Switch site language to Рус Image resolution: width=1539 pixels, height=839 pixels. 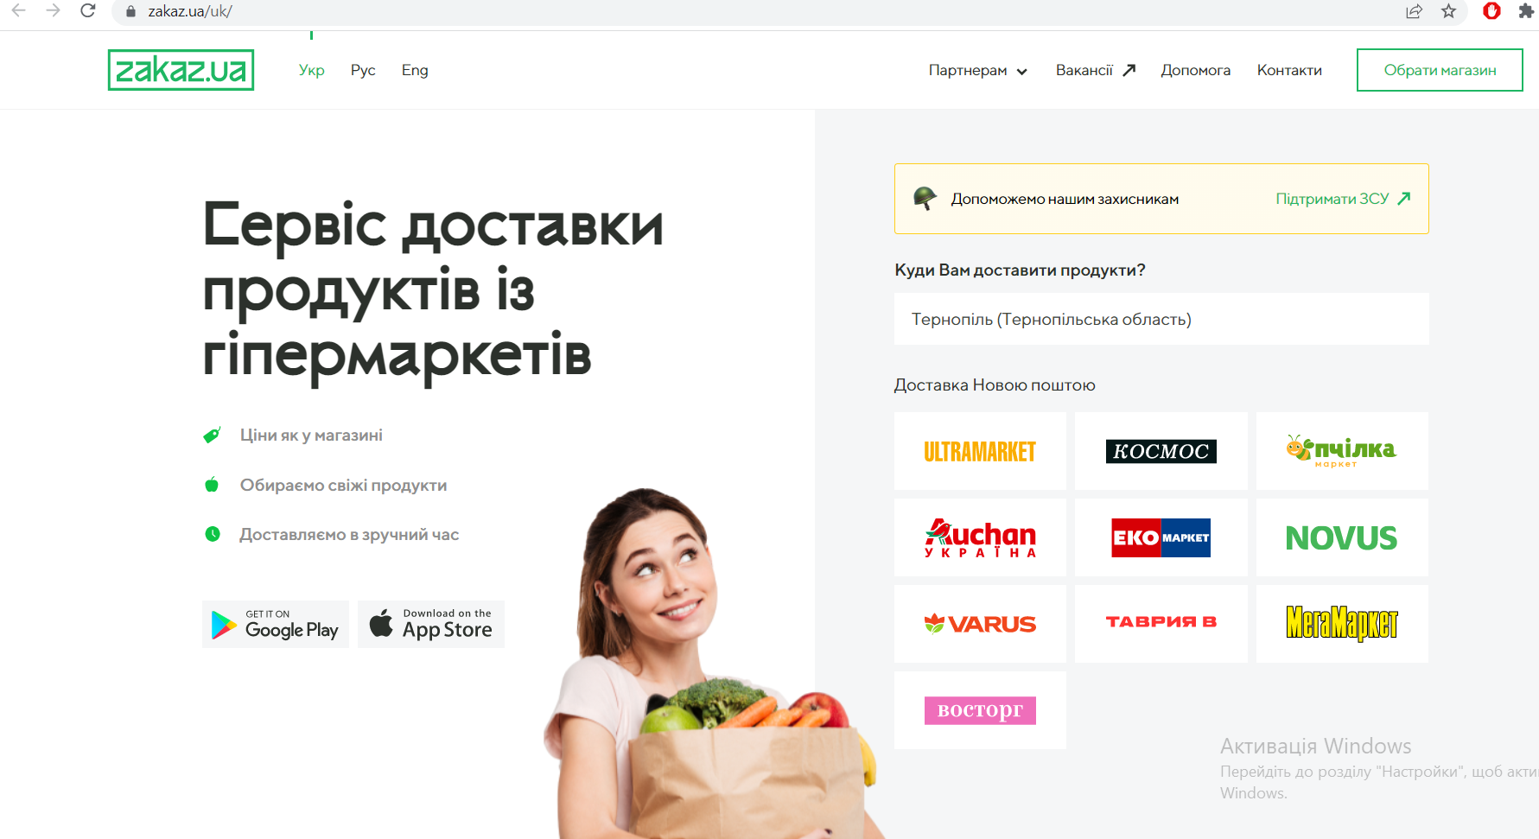(x=363, y=70)
